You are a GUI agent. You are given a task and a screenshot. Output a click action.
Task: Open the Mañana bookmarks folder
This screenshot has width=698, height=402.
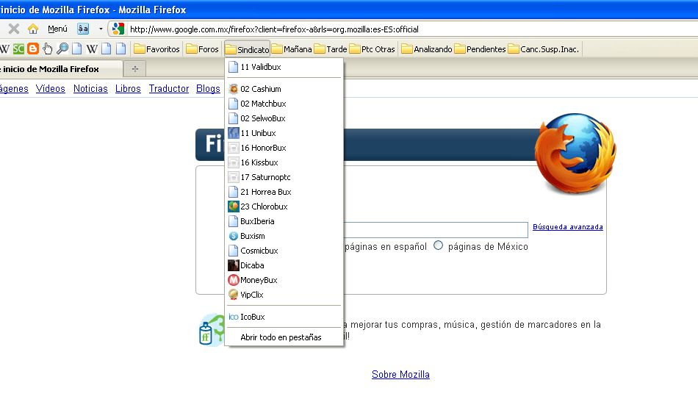tap(292, 49)
